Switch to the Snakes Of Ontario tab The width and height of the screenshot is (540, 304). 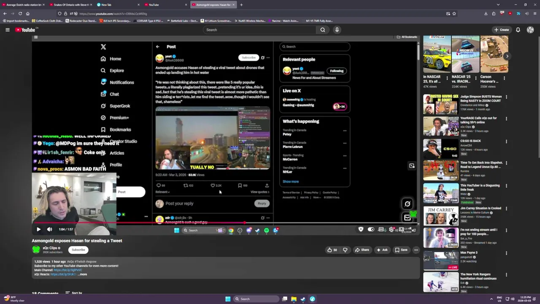click(x=70, y=5)
